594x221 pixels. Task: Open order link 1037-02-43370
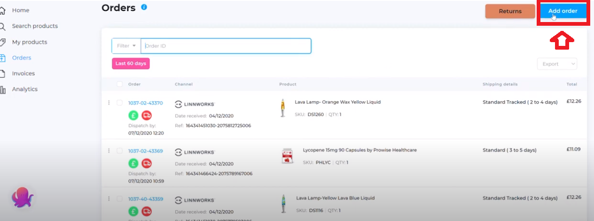click(x=146, y=103)
